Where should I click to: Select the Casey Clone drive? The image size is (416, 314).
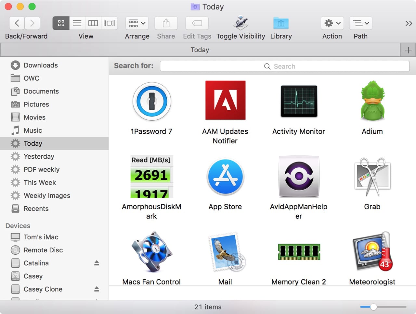pos(54,289)
